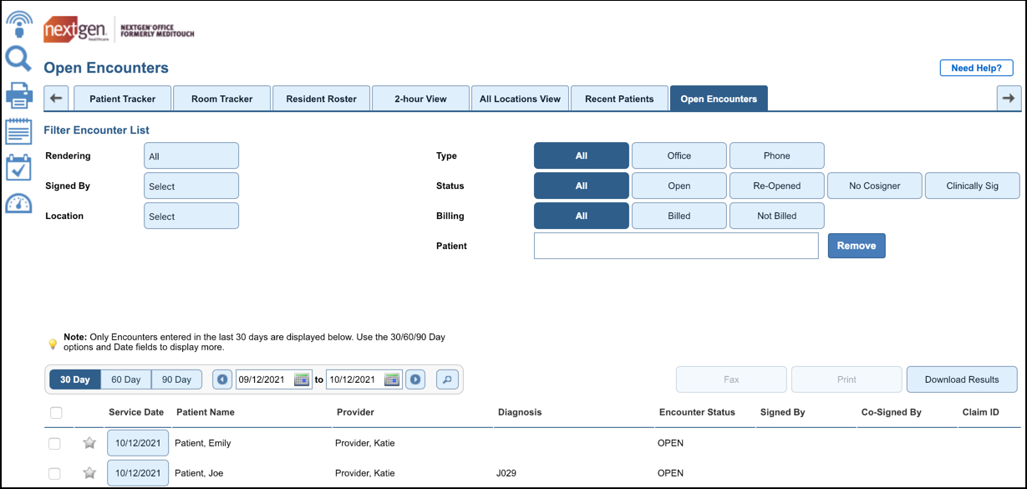Click the magnifier search in the date toolbar

tap(447, 379)
